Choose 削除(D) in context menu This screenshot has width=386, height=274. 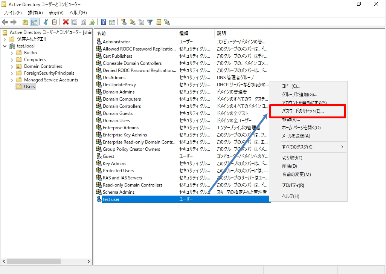(x=308, y=166)
